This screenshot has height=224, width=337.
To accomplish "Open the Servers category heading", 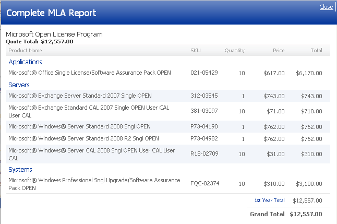I will click(19, 85).
